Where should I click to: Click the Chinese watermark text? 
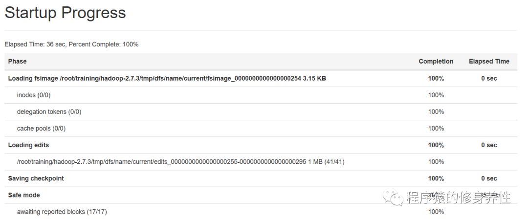(458, 198)
